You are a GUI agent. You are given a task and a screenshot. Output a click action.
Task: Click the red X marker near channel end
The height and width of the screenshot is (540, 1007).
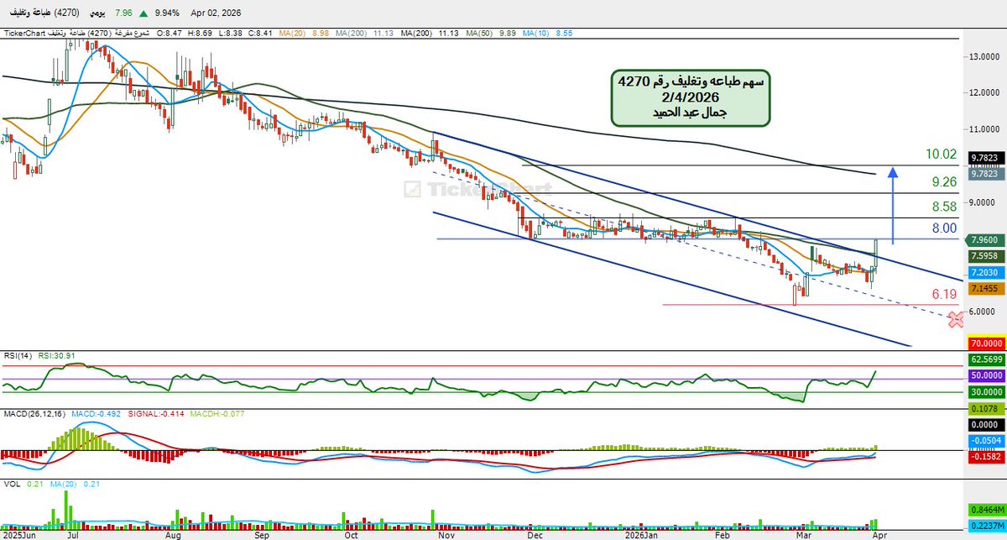point(954,318)
